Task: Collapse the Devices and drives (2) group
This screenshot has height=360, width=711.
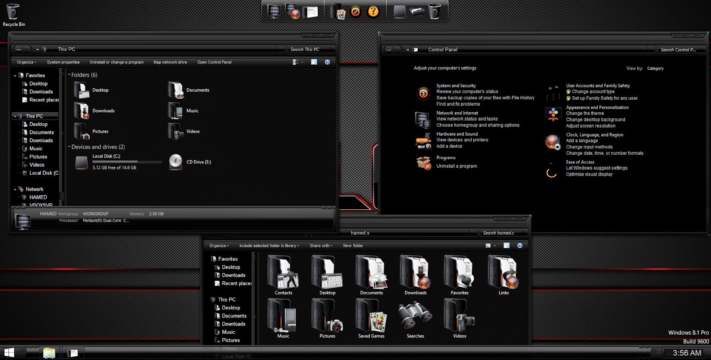Action: coord(69,147)
